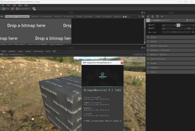The width and height of the screenshot is (195, 131).
Task: Click the Main Input image field
Action: 176,32
